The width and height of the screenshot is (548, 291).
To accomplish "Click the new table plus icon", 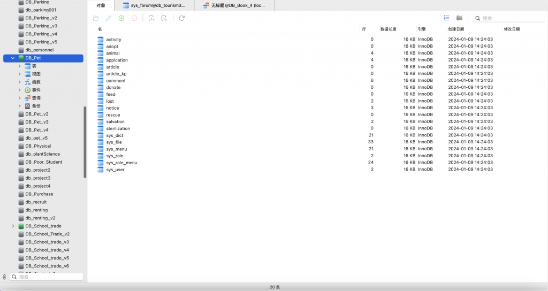I will point(121,18).
